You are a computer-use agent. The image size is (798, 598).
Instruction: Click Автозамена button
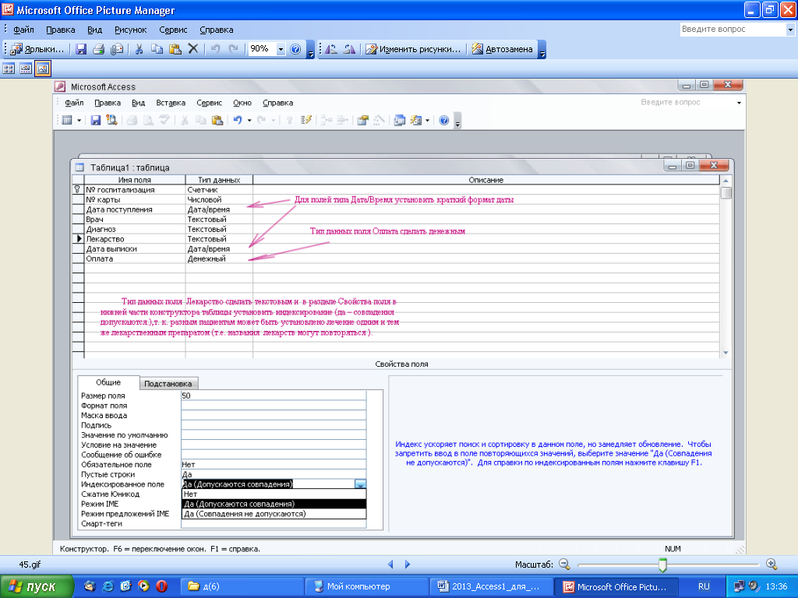tap(502, 49)
